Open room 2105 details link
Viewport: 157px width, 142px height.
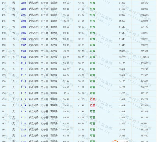coord(23,33)
